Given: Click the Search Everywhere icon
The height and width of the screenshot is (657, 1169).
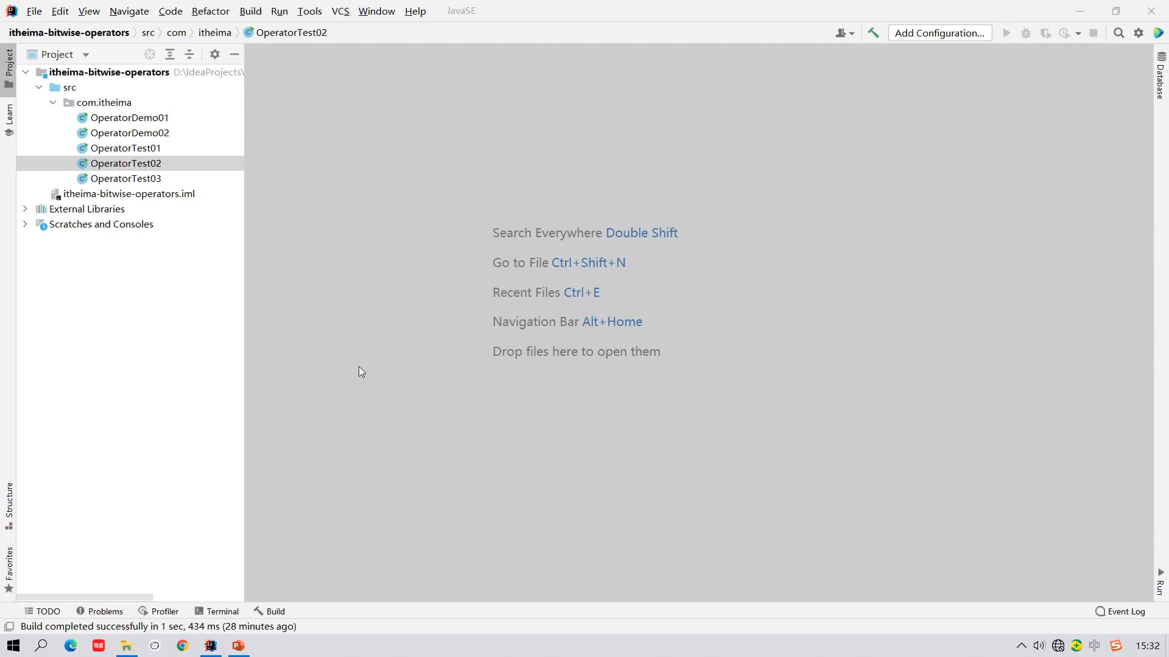Looking at the screenshot, I should coord(1118,33).
